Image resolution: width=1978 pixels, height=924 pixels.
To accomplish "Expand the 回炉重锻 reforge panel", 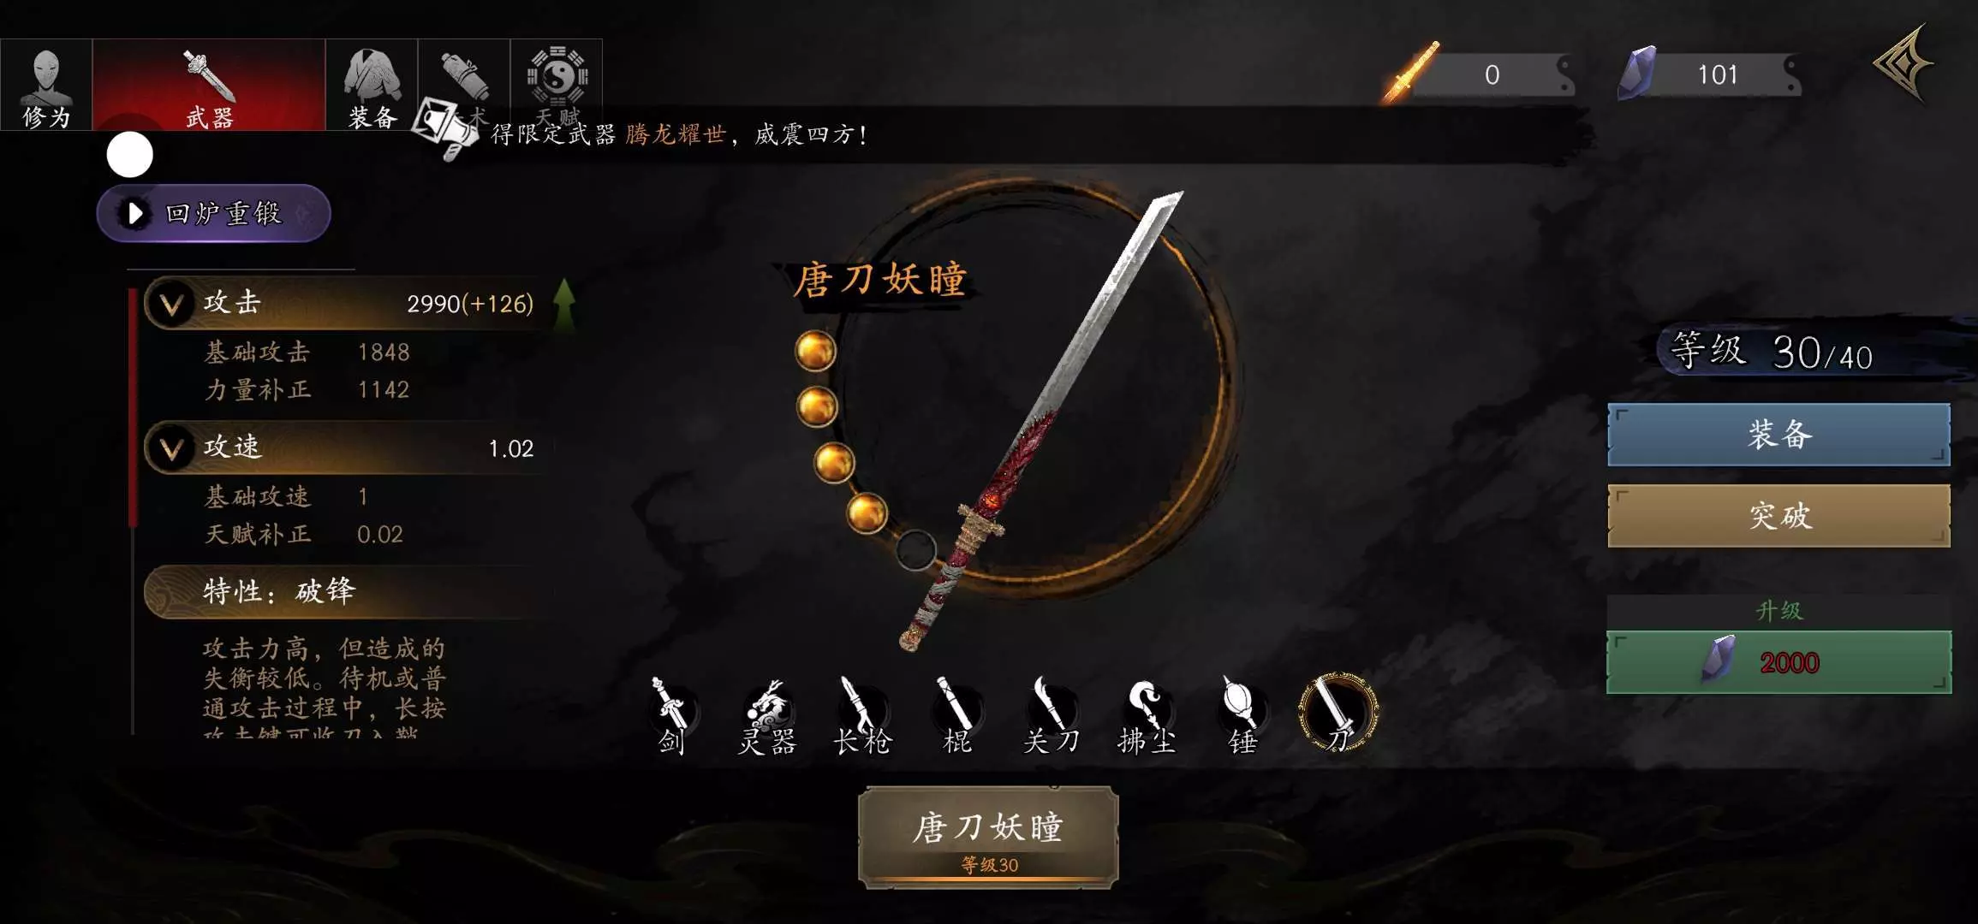I will [214, 213].
